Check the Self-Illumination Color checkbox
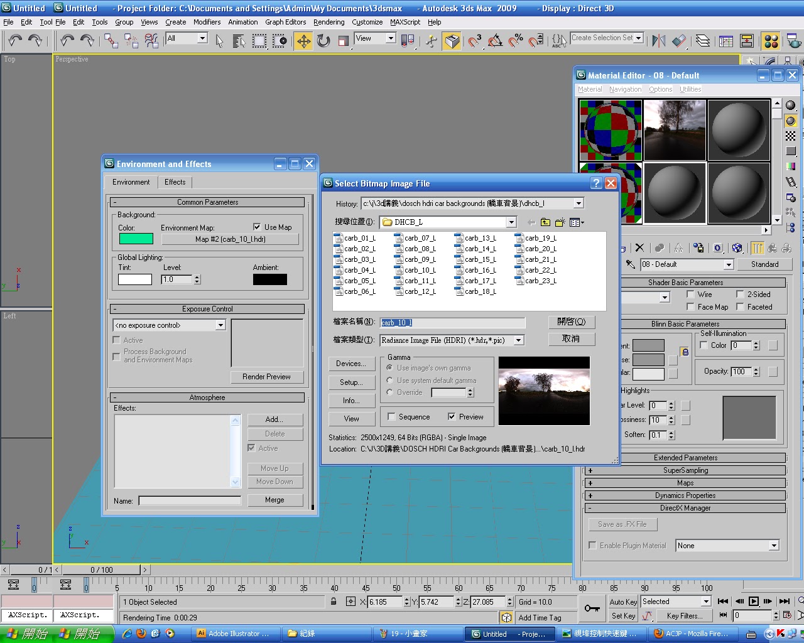This screenshot has height=643, width=804. pos(703,345)
